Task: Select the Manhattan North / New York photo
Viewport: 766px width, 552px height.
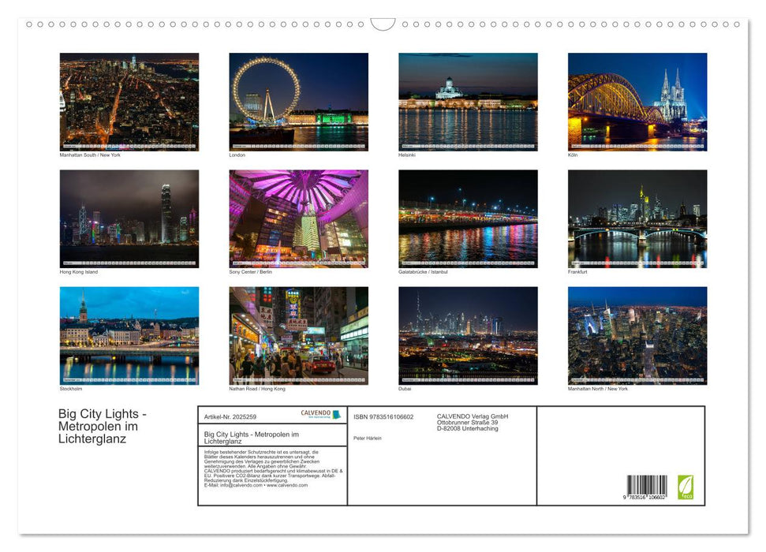Action: [x=637, y=335]
